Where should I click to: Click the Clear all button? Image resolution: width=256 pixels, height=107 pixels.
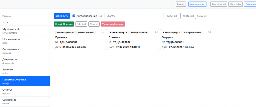pyautogui.click(x=94, y=24)
